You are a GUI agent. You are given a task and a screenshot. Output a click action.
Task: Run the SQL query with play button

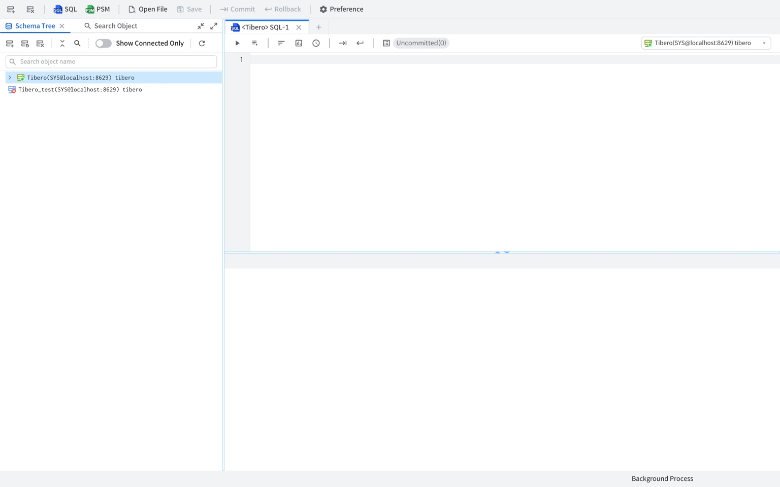237,43
